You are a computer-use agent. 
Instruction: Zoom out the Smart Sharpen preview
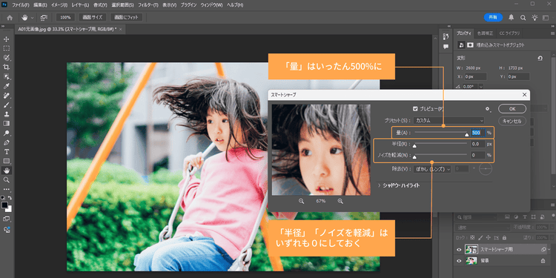pyautogui.click(x=302, y=201)
